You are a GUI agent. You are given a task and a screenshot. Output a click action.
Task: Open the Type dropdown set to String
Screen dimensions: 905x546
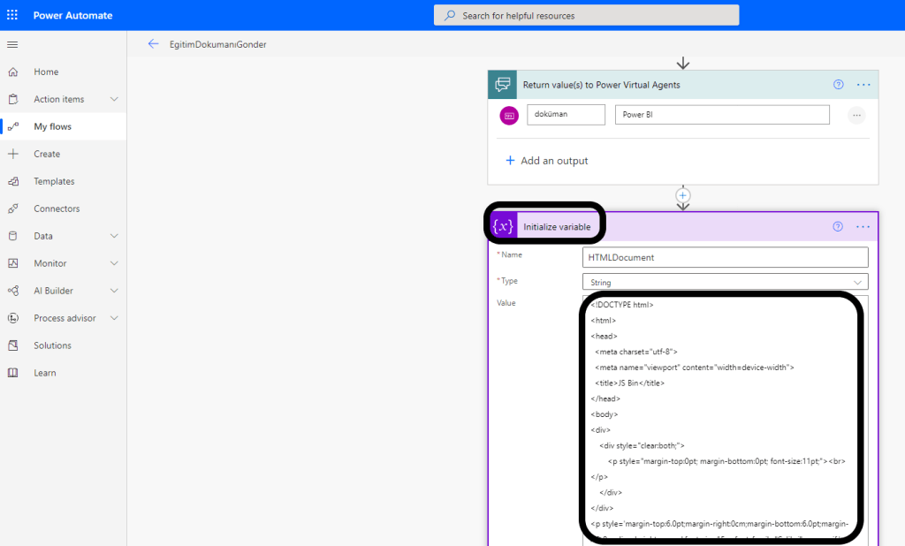pyautogui.click(x=725, y=282)
